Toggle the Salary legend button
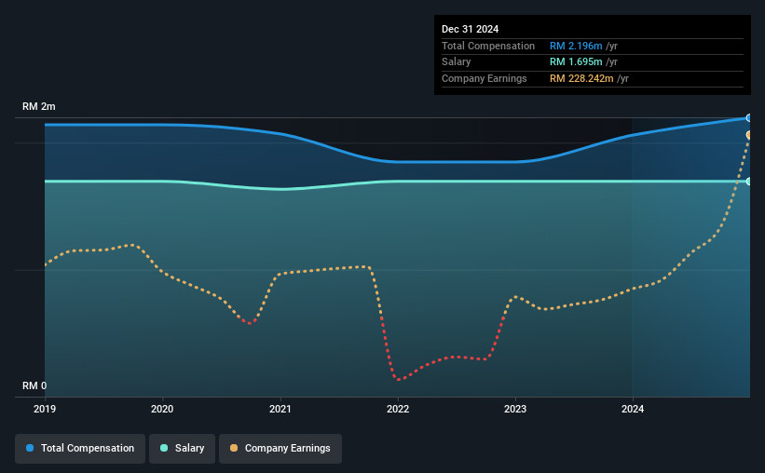The height and width of the screenshot is (473, 765). point(182,449)
